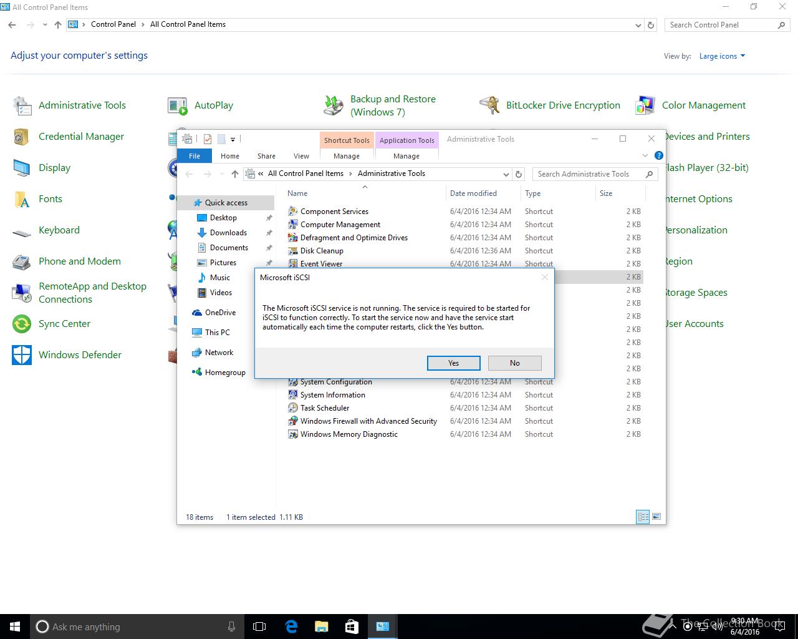
Task: Open the Color Management icon
Action: 645,105
